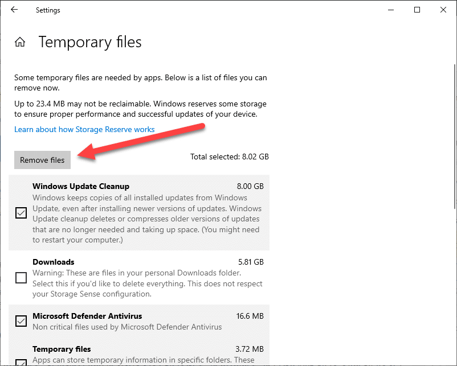The width and height of the screenshot is (457, 366).
Task: Select the Windows Update Cleanup list entry
Action: point(81,186)
